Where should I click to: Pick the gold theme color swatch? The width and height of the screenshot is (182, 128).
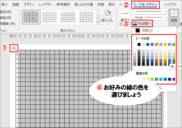click(x=165, y=44)
